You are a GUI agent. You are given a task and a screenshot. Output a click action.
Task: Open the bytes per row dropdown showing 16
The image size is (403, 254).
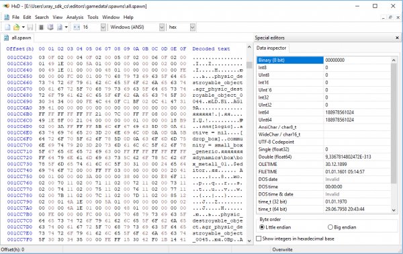pyautogui.click(x=103, y=28)
